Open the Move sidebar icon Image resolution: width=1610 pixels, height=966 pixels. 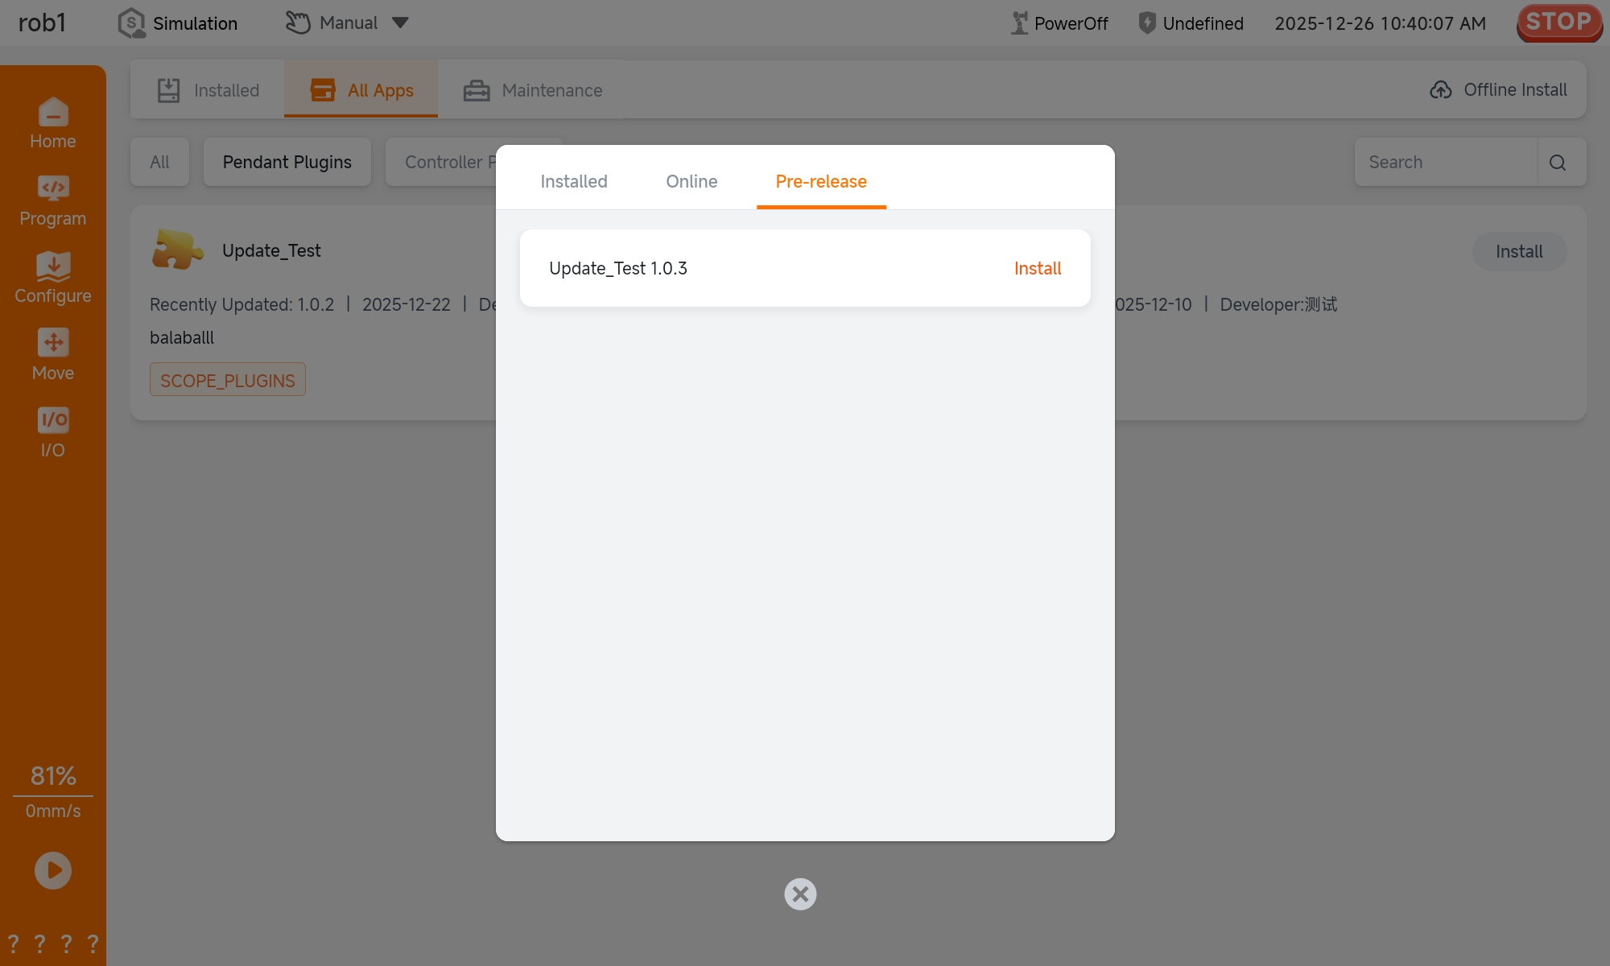[53, 343]
